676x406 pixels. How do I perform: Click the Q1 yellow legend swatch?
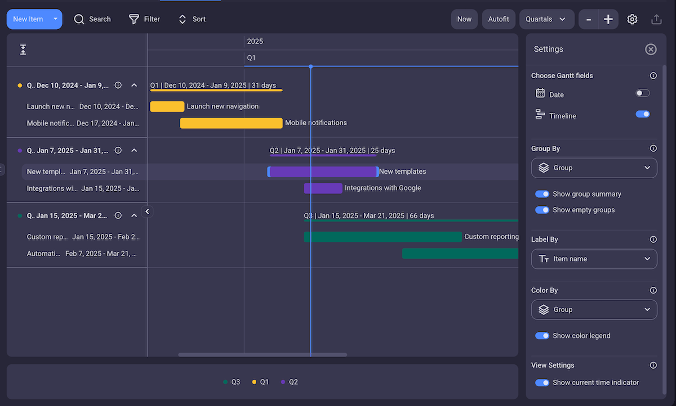pyautogui.click(x=254, y=382)
